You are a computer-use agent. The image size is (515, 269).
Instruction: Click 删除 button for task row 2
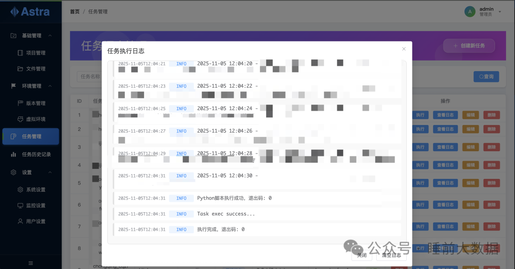pos(491,129)
